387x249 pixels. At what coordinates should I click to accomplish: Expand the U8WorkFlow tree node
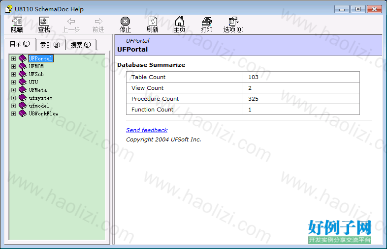coord(14,114)
